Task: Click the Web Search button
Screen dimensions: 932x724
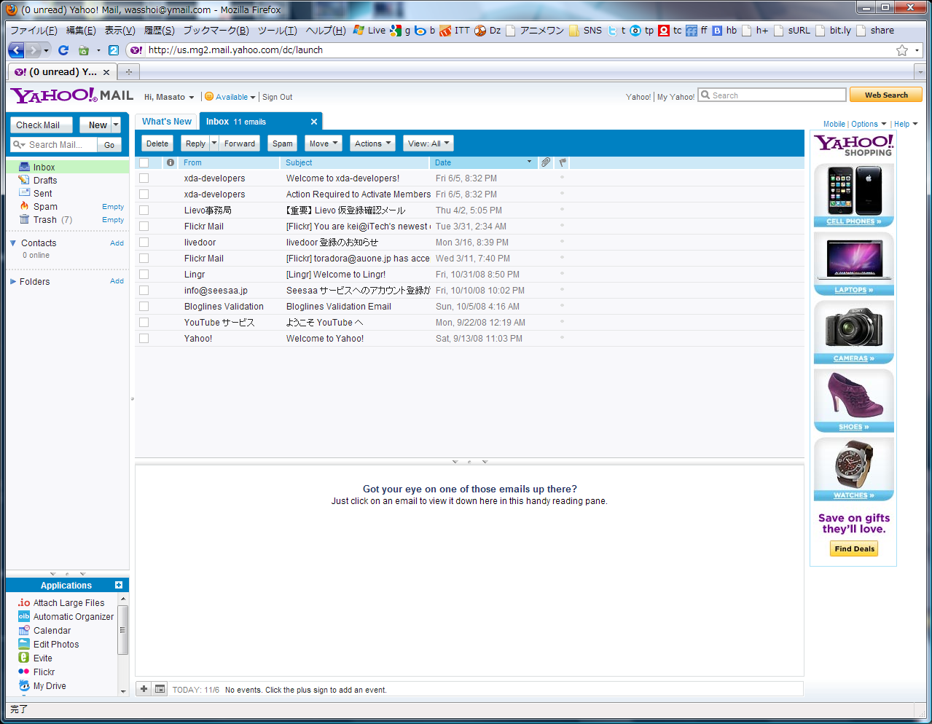Action: [x=886, y=95]
